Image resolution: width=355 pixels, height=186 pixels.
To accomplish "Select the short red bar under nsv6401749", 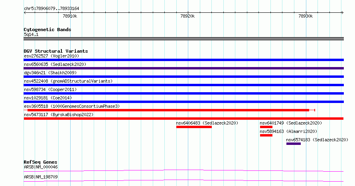I will click(266, 127).
